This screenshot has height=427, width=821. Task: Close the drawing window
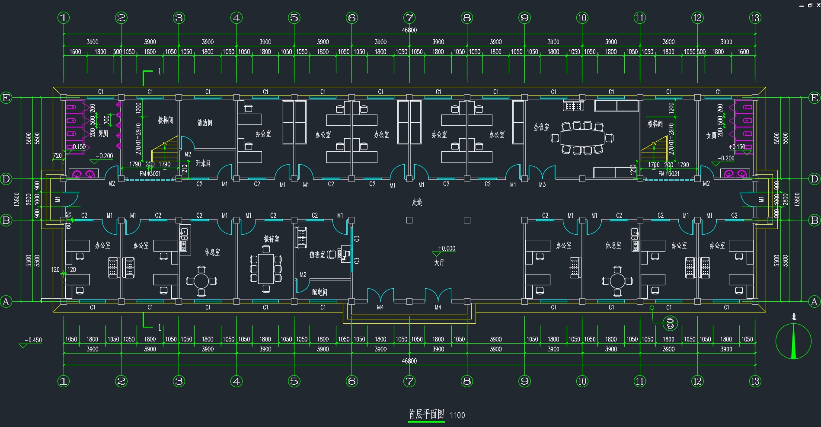pyautogui.click(x=818, y=5)
